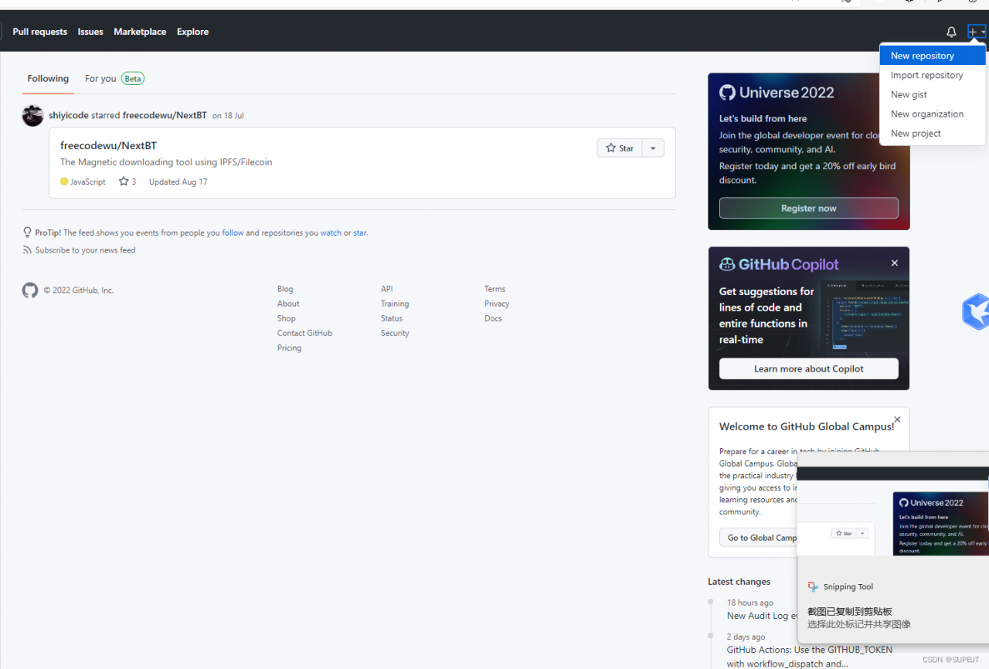
Task: Select New gist menu entry
Action: pyautogui.click(x=933, y=94)
